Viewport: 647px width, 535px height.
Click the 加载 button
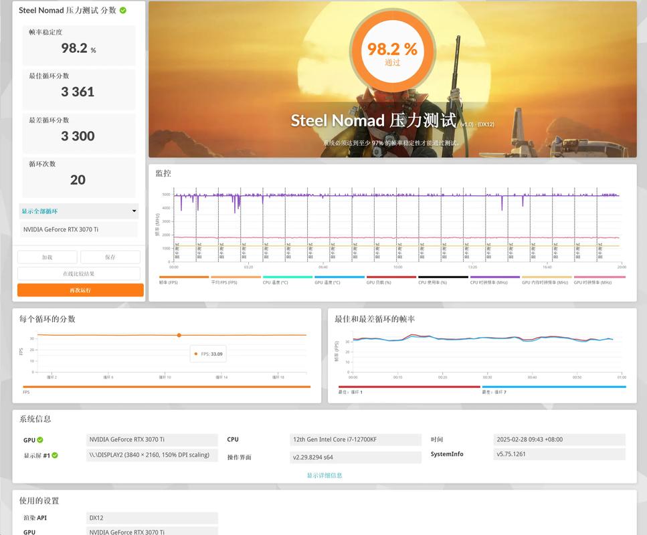click(47, 257)
